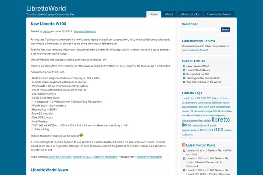The height and width of the screenshot is (175, 263).
Task: Select the games tag
Action: click(222, 115)
